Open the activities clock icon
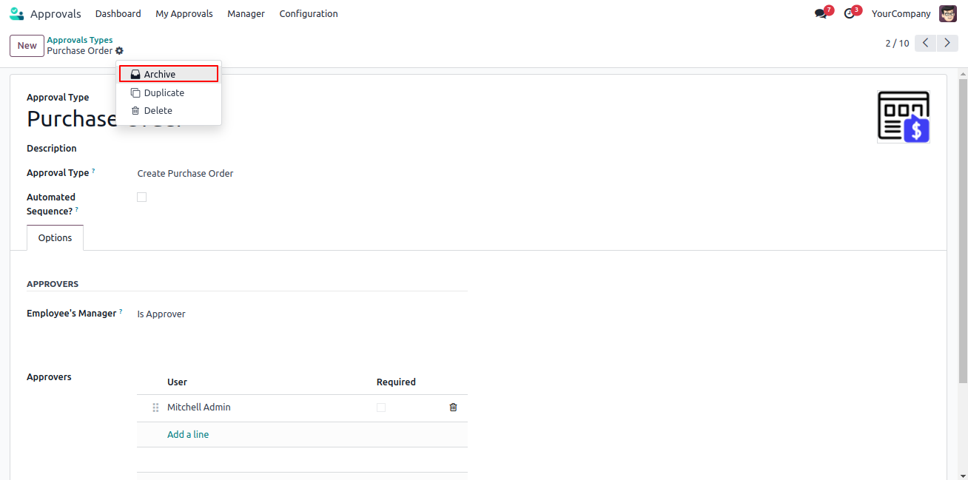The image size is (968, 480). 849,13
